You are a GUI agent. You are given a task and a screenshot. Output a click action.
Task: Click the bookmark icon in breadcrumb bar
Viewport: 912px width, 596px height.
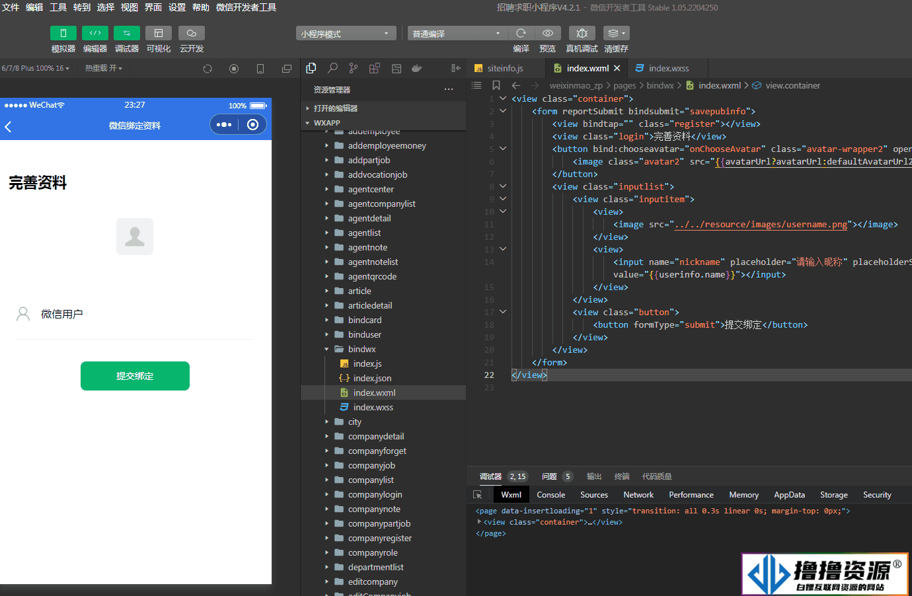[496, 85]
